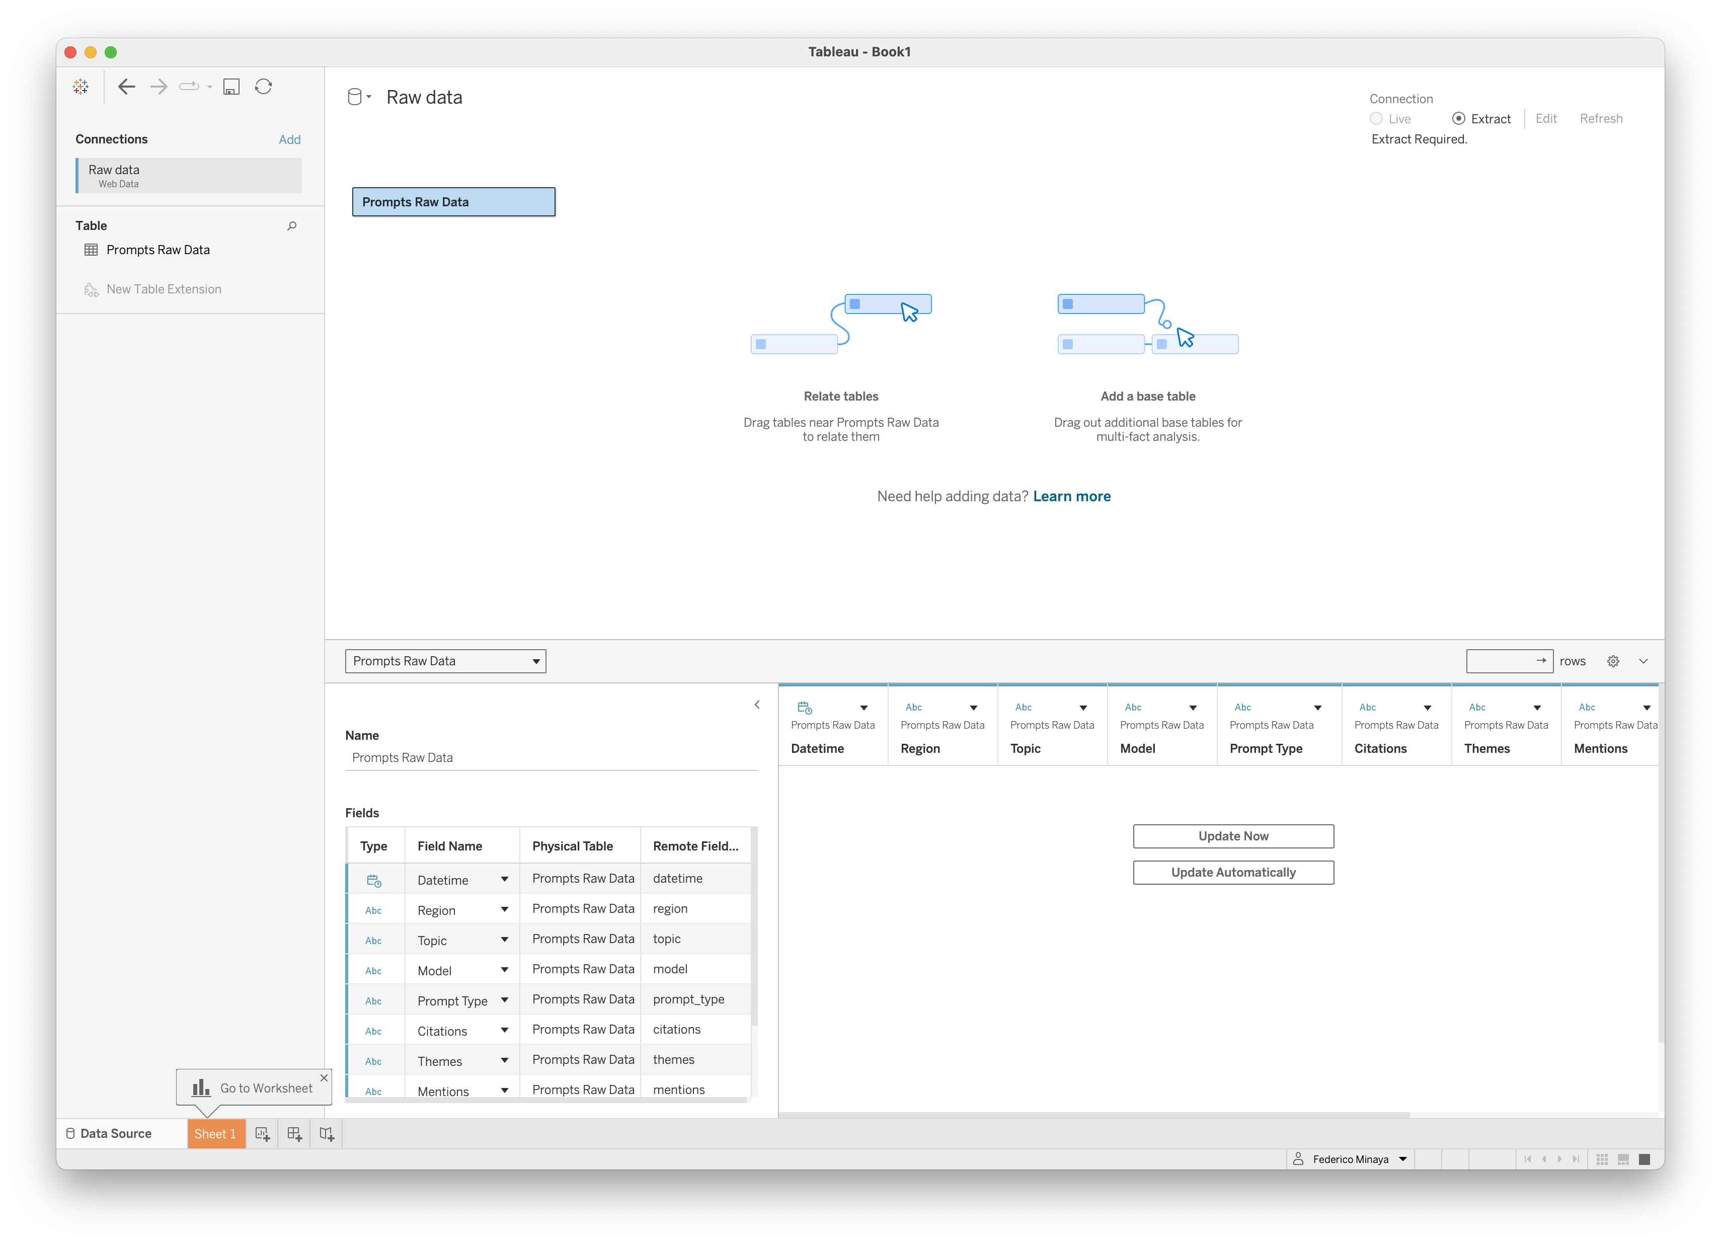
Task: Click the New Worksheet tab icon
Action: click(x=263, y=1133)
